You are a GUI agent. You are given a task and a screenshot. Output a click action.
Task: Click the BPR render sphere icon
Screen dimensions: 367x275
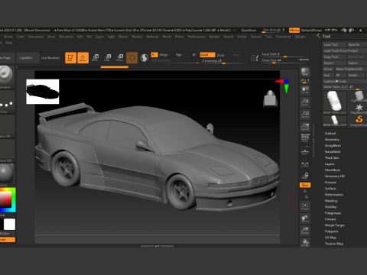(x=305, y=72)
